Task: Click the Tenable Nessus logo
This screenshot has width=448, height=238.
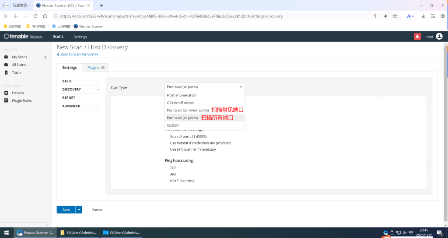Action: click(23, 37)
